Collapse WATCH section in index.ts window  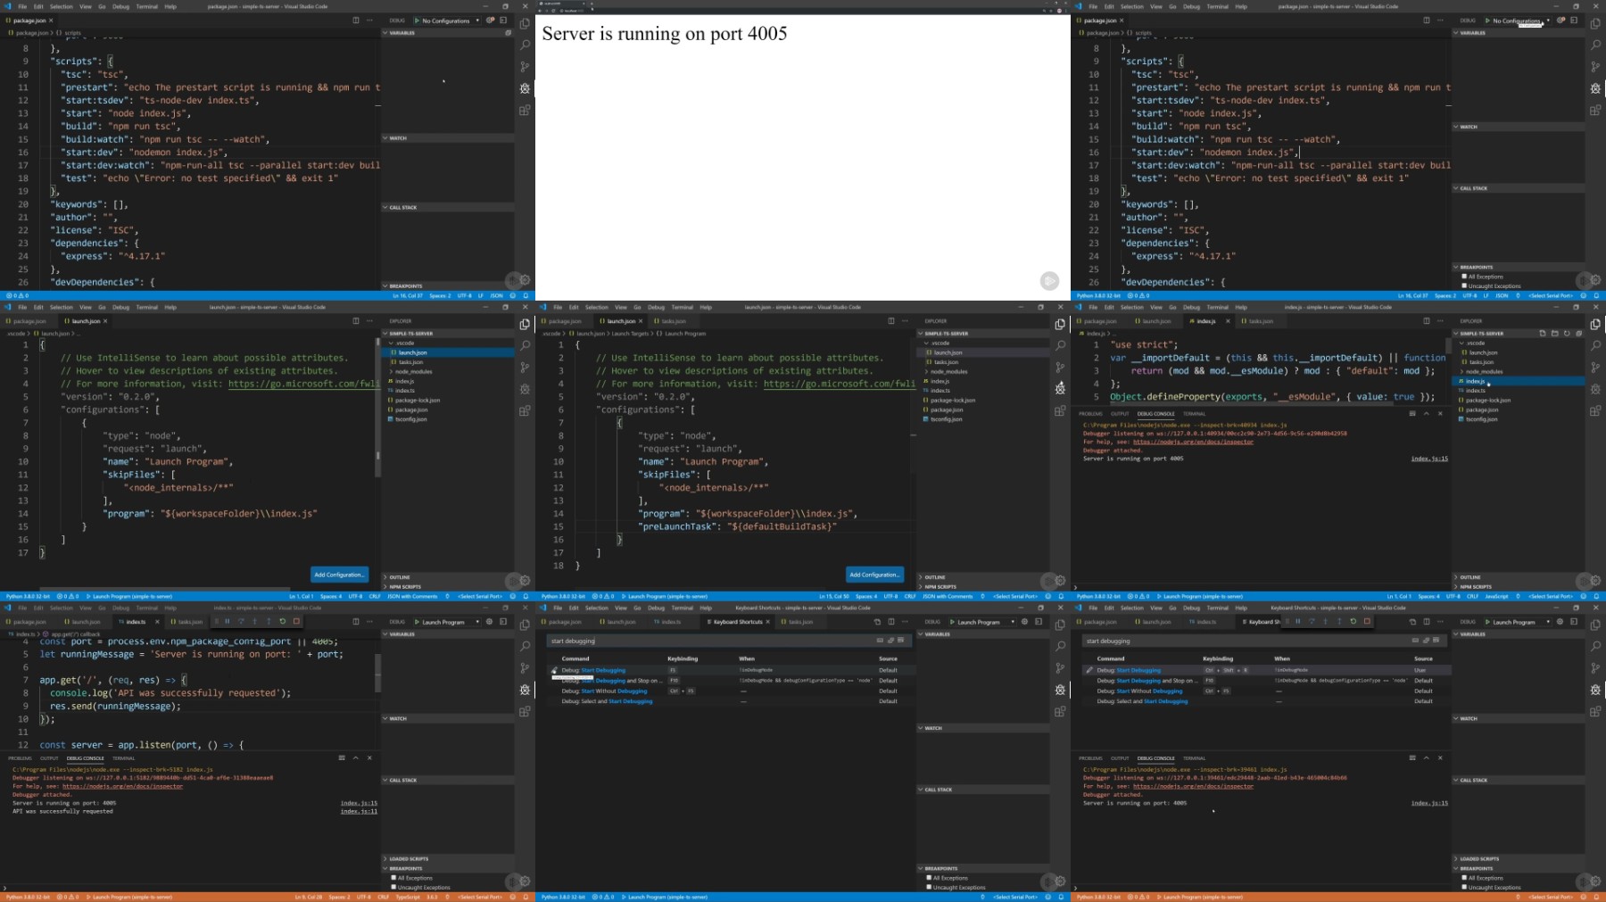click(448, 718)
